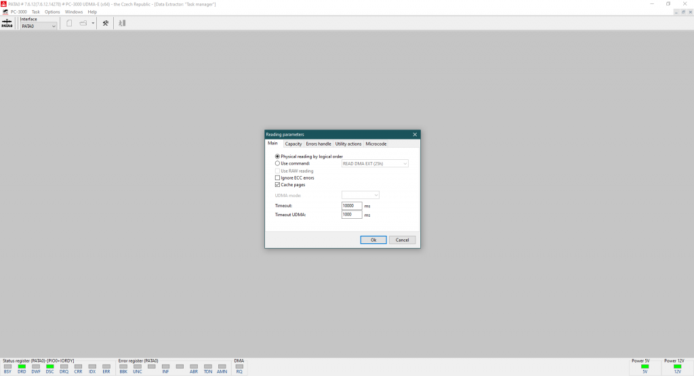Screen dimensions: 694x376
Task: Click the PATA0 port icon in toolbar
Action: pos(7,23)
